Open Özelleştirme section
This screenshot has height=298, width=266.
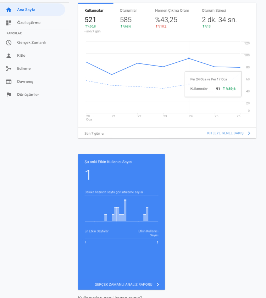pyautogui.click(x=33, y=23)
